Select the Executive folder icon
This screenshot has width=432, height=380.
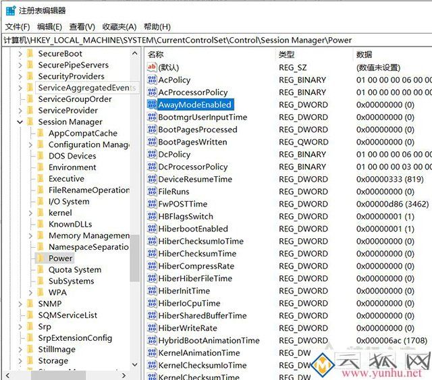[40, 179]
